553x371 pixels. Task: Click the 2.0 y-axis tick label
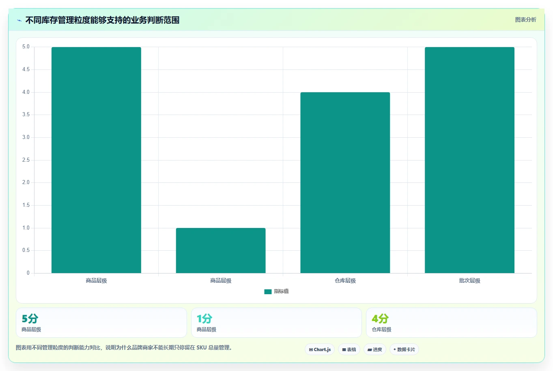pyautogui.click(x=26, y=182)
